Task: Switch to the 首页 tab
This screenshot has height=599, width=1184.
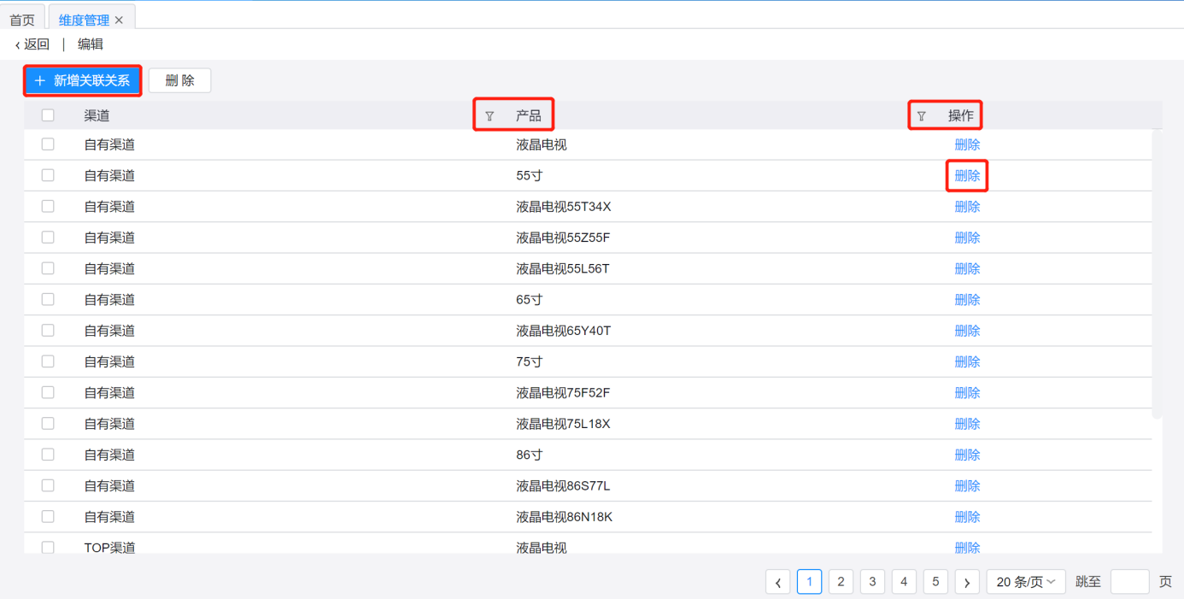Action: point(22,20)
